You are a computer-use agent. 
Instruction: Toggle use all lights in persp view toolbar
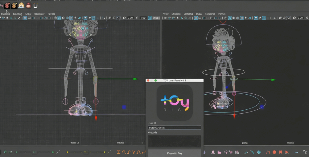point(245,18)
